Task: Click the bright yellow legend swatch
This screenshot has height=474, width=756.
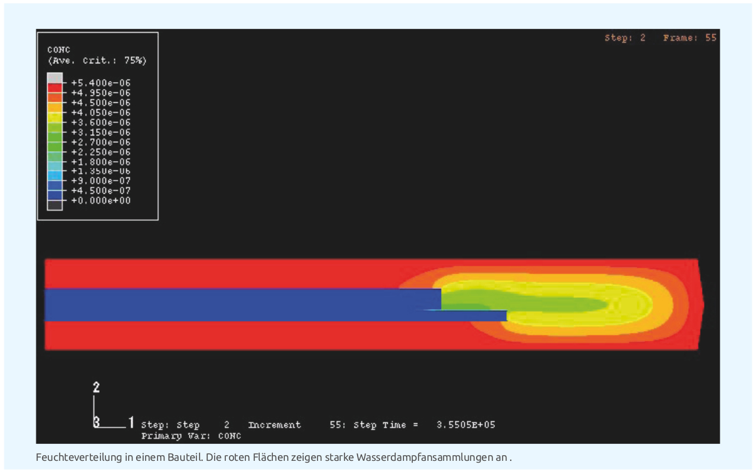Action: click(x=55, y=117)
